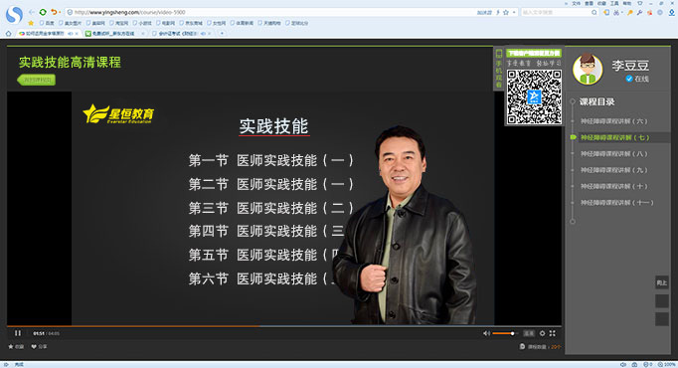Click the search magnifier icon
Viewport: 678px width, 368px height.
click(x=594, y=13)
